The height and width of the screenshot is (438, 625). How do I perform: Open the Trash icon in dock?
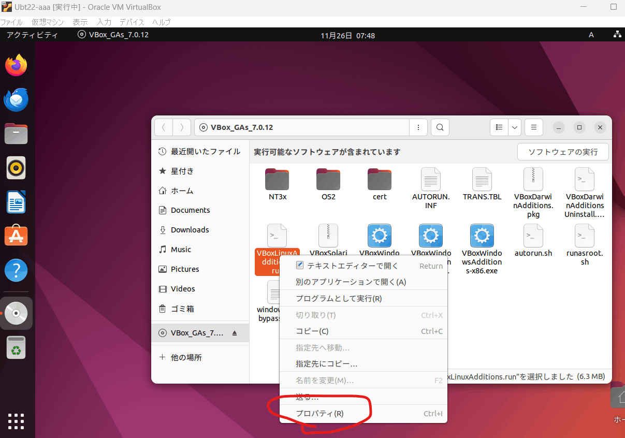pos(16,347)
